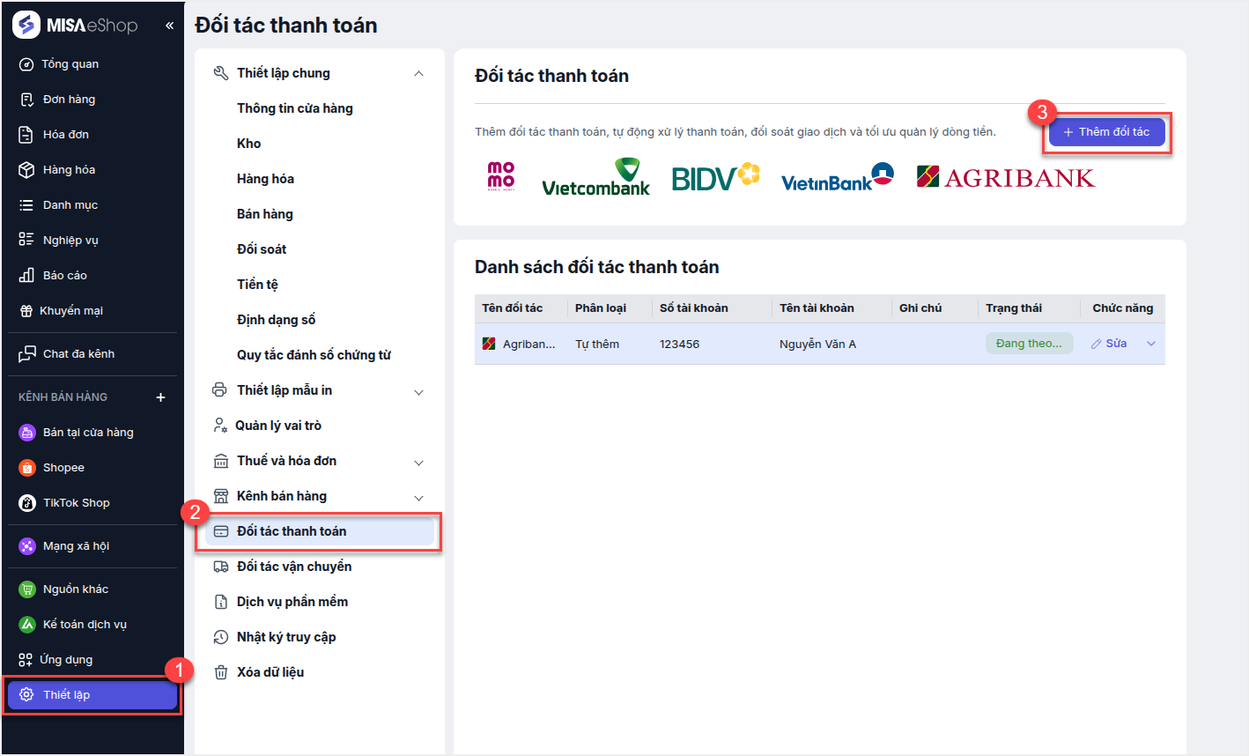Screen dimensions: 1249x756
Task: Expand the Thuế và hóa đơn section
Action: click(418, 463)
